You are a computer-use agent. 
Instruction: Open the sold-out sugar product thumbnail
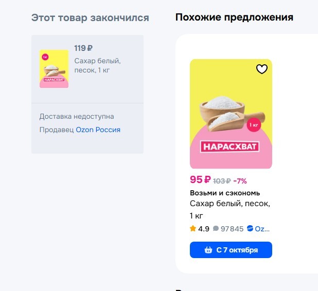(54, 69)
